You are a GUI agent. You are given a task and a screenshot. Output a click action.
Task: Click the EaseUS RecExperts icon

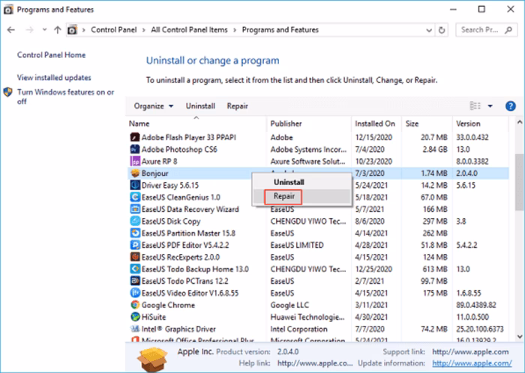pyautogui.click(x=135, y=257)
